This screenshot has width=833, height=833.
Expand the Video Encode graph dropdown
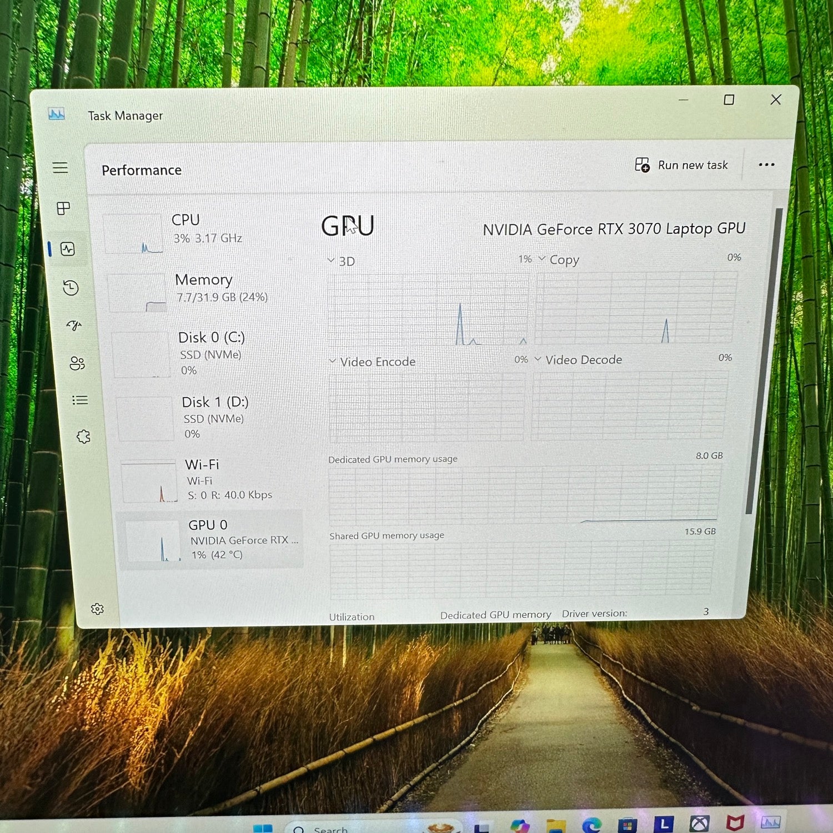pyautogui.click(x=333, y=361)
